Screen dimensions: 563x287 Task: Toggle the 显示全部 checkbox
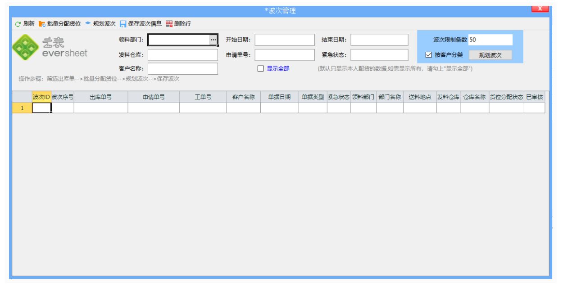[260, 69]
